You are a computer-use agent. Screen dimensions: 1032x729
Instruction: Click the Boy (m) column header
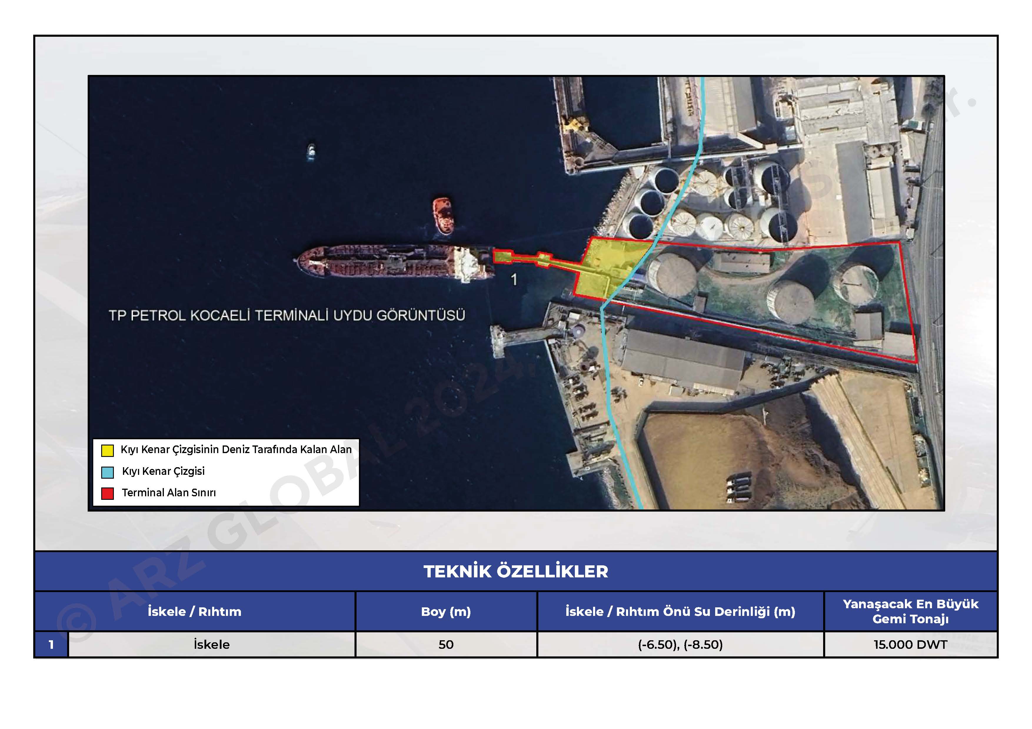(x=446, y=611)
